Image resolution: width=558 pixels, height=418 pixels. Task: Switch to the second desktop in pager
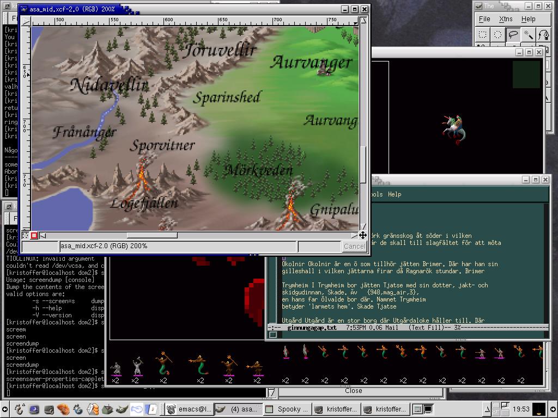(505, 405)
